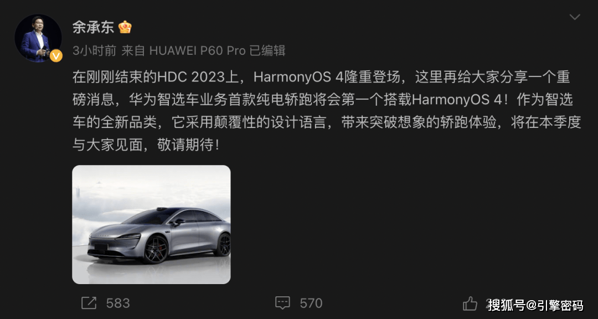Viewport: 598px width, 319px height.
Task: Click the 已编辑 edited label
Action: coord(267,51)
